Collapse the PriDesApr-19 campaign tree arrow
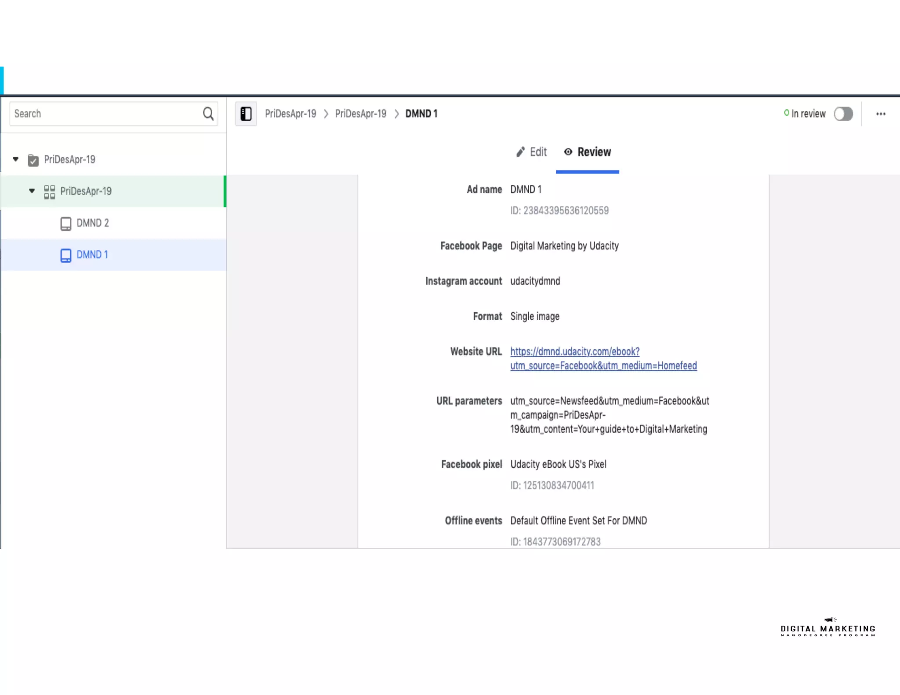 16,159
